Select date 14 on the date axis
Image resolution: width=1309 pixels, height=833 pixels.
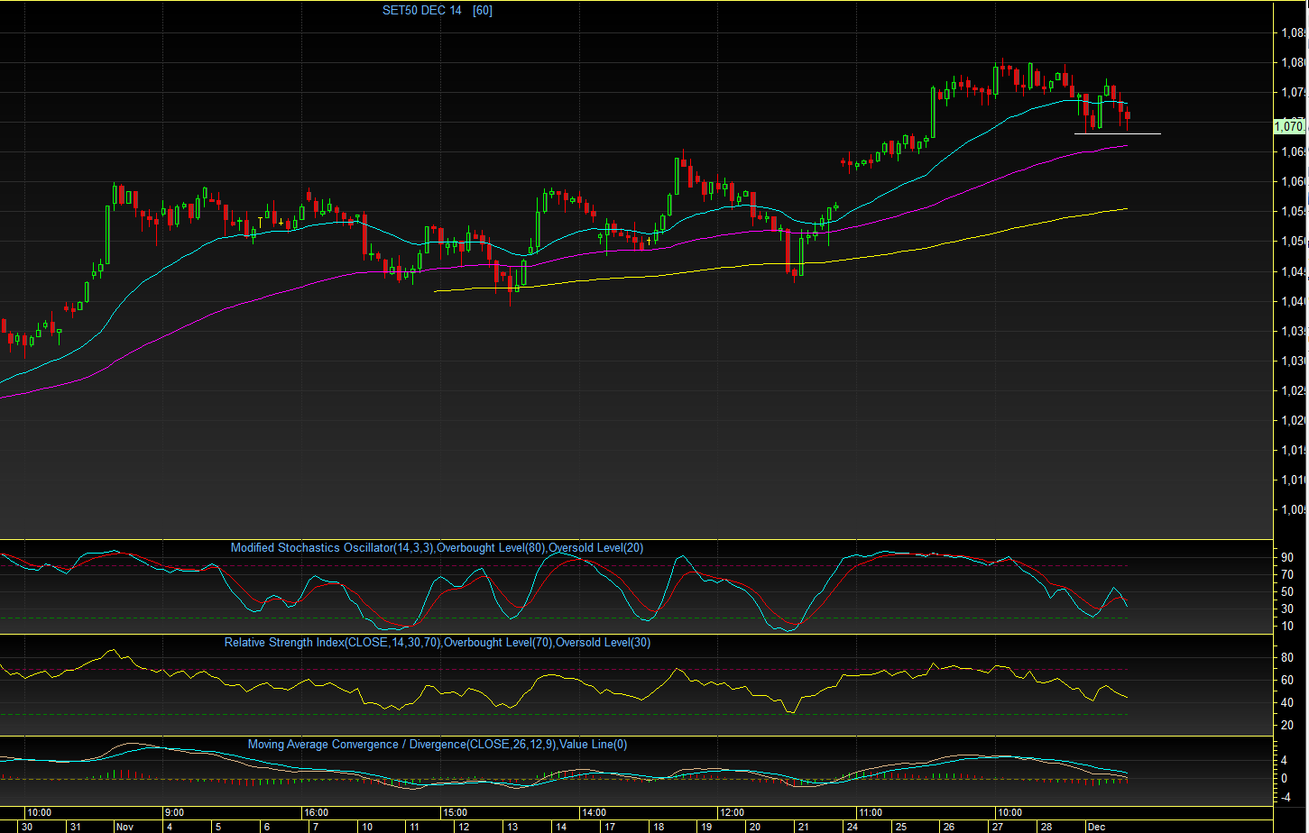click(x=561, y=827)
